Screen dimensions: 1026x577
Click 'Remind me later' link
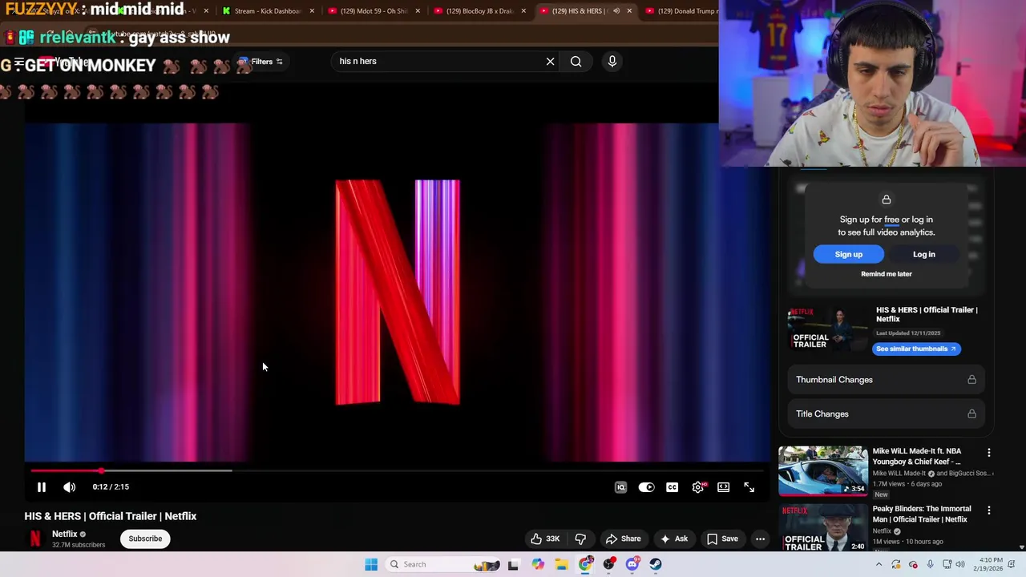[886, 274]
